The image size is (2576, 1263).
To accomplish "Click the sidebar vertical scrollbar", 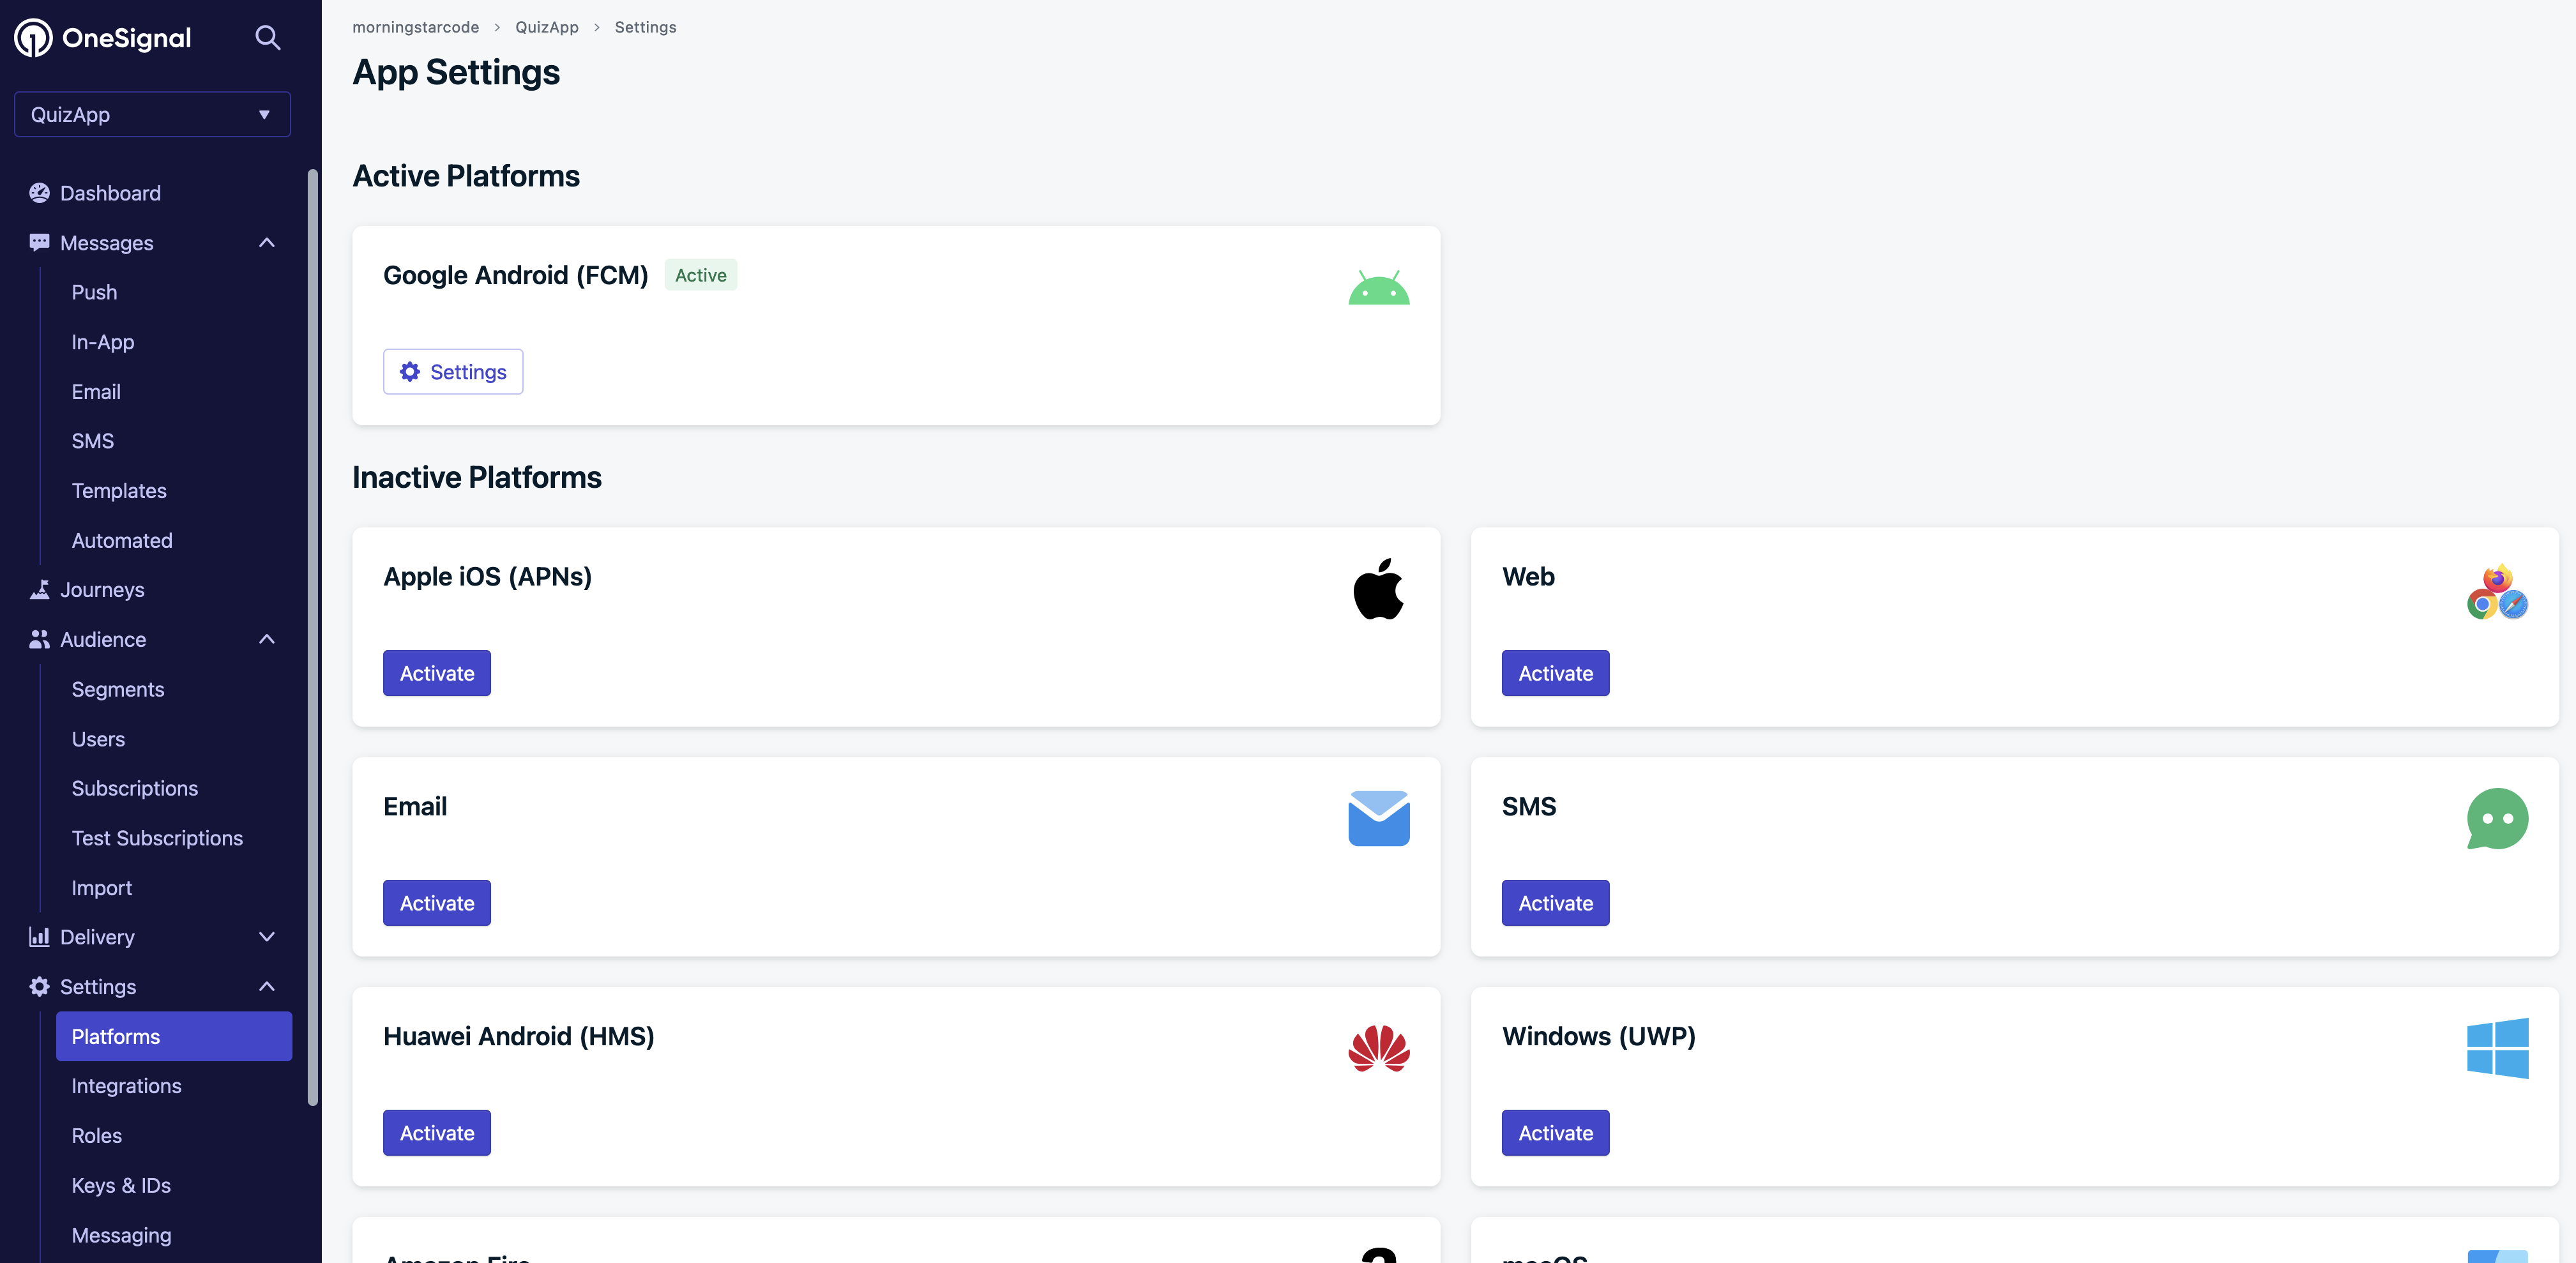I will (x=312, y=637).
